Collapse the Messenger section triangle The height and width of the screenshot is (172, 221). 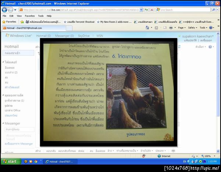[3, 123]
